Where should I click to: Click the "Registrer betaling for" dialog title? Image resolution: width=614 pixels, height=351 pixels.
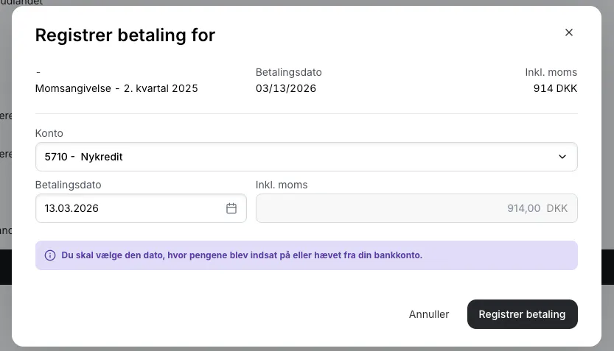click(x=125, y=35)
